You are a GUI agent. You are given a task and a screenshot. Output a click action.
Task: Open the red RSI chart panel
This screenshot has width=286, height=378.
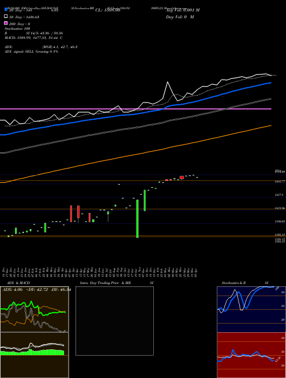point(251,355)
